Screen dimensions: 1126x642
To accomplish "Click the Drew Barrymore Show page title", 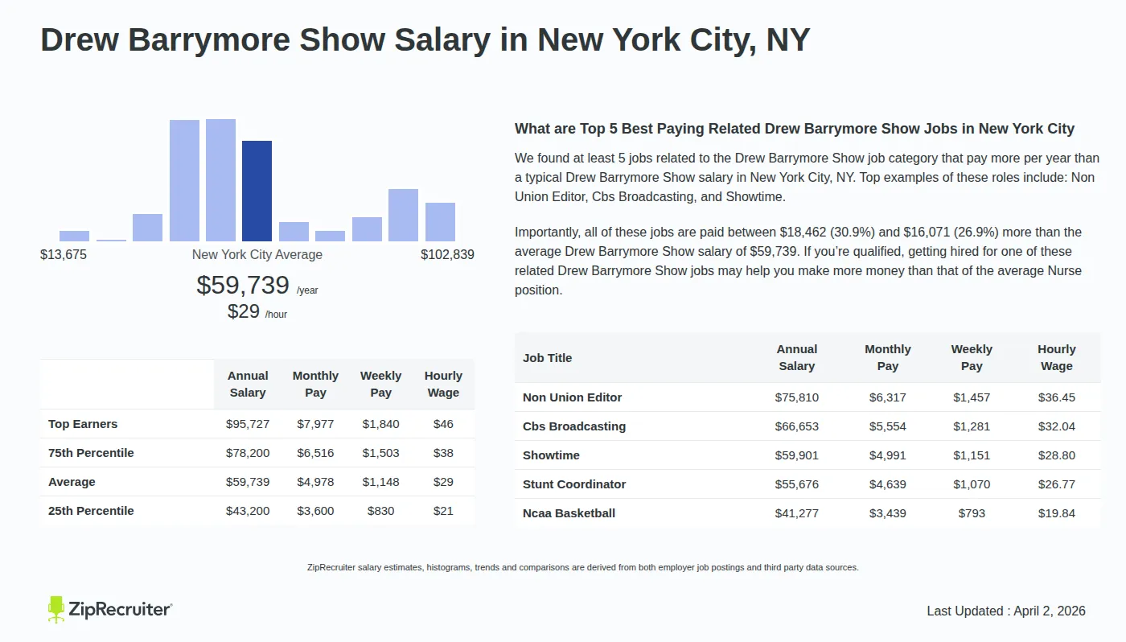I will pyautogui.click(x=424, y=39).
